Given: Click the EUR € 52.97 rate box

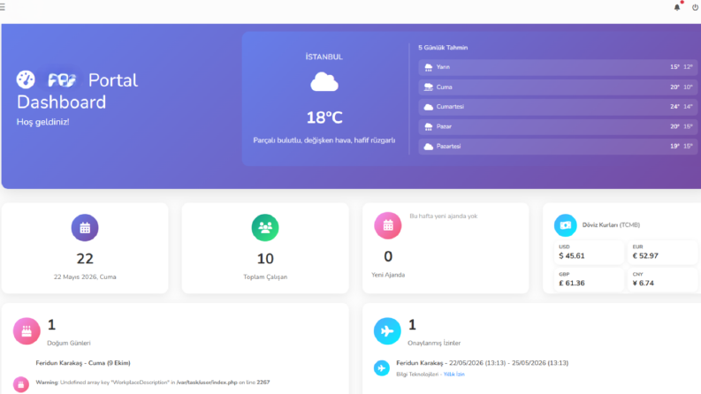Looking at the screenshot, I should point(663,253).
